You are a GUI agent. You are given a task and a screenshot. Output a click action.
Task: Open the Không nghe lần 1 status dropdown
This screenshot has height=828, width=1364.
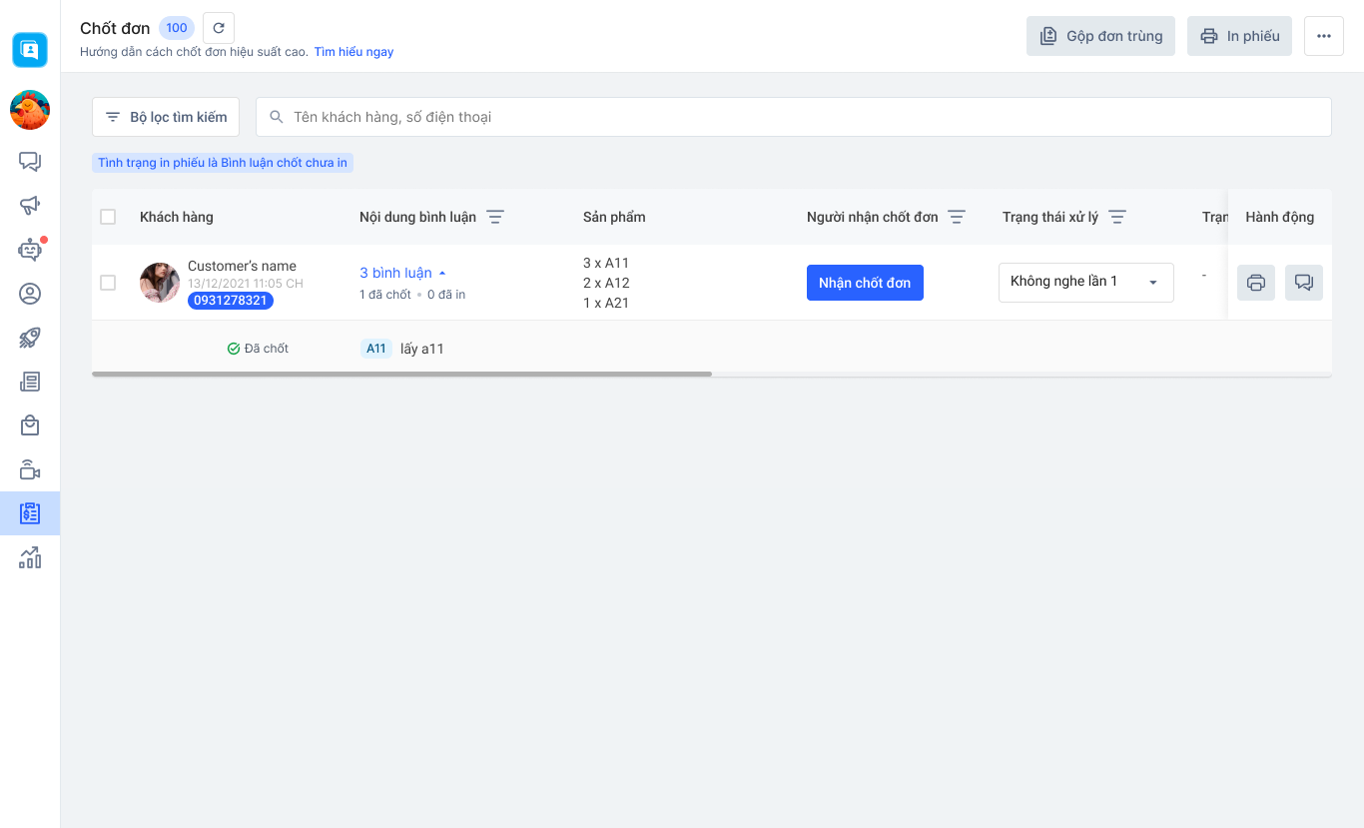[1086, 283]
